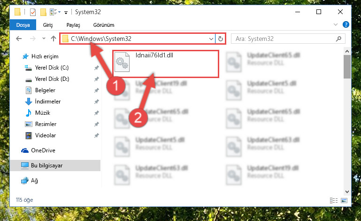Open OneDrive in the navigation pane
This screenshot has width=361, height=221.
(x=43, y=150)
